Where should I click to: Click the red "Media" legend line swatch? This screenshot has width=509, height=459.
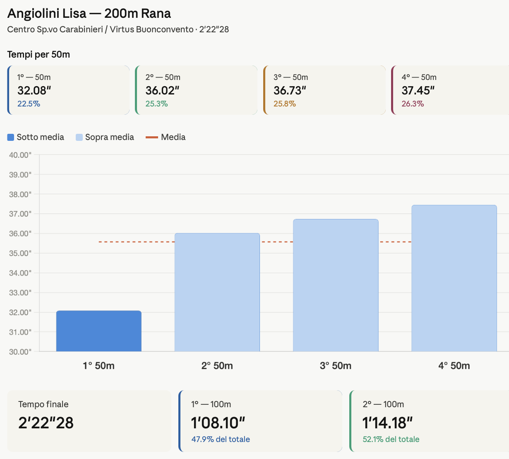point(152,137)
